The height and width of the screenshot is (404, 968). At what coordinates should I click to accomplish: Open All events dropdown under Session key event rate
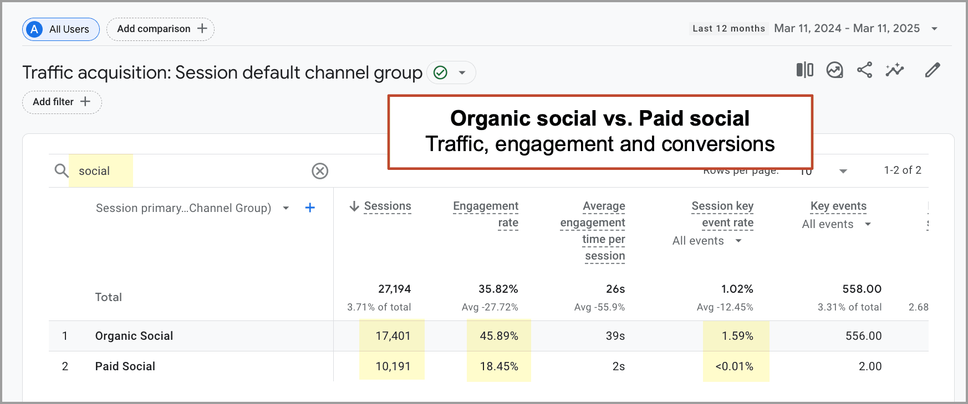707,241
